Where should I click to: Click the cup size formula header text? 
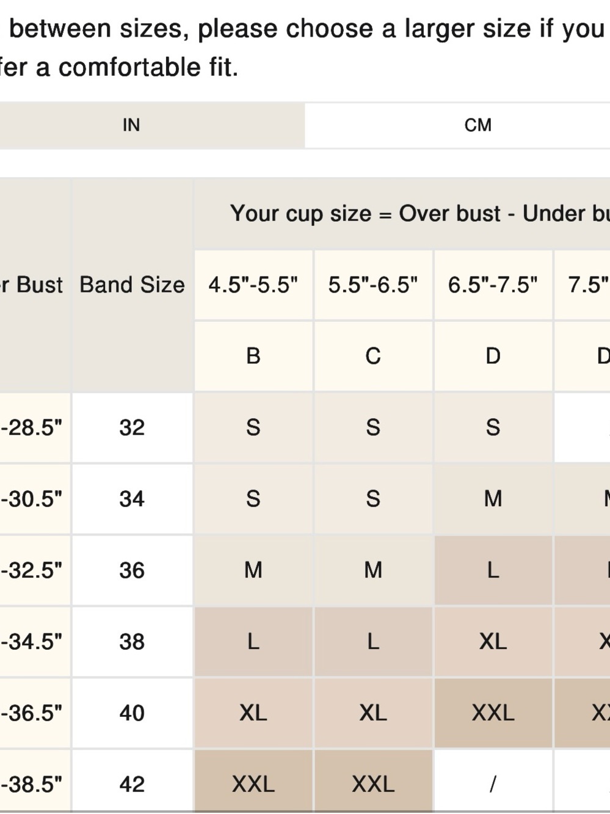pos(420,214)
